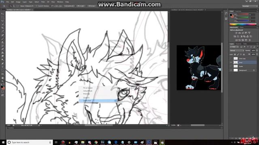Choose Fit on Screen in context menu
259x145 pixels.
point(98,88)
